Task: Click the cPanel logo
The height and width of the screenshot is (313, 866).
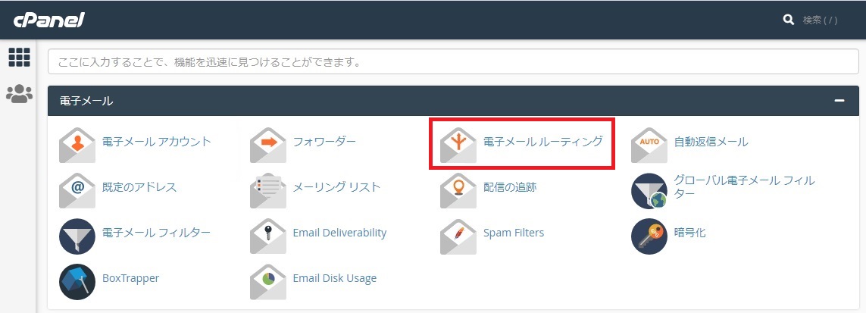Action: tap(48, 20)
